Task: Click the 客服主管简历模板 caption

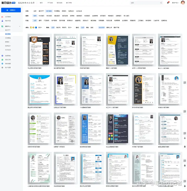Action: 164,147
